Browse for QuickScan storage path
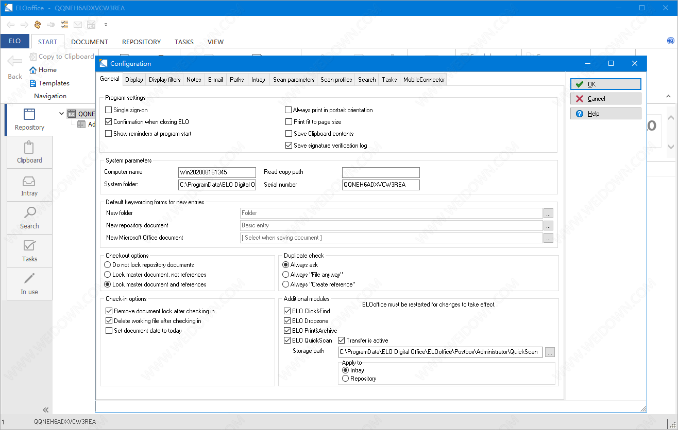The image size is (678, 430). point(550,352)
